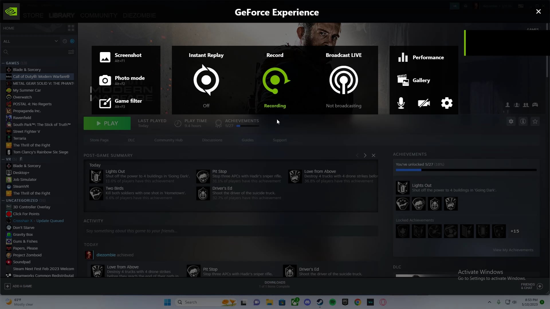Click the View My Achievements link
This screenshot has height=309, width=550.
pyautogui.click(x=513, y=250)
